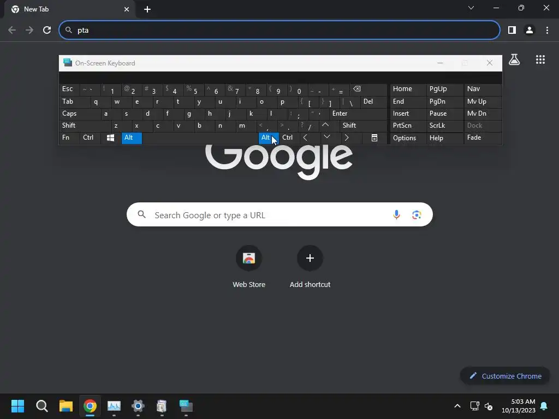Open notifications bell in taskbar
The height and width of the screenshot is (419, 559).
point(544,406)
